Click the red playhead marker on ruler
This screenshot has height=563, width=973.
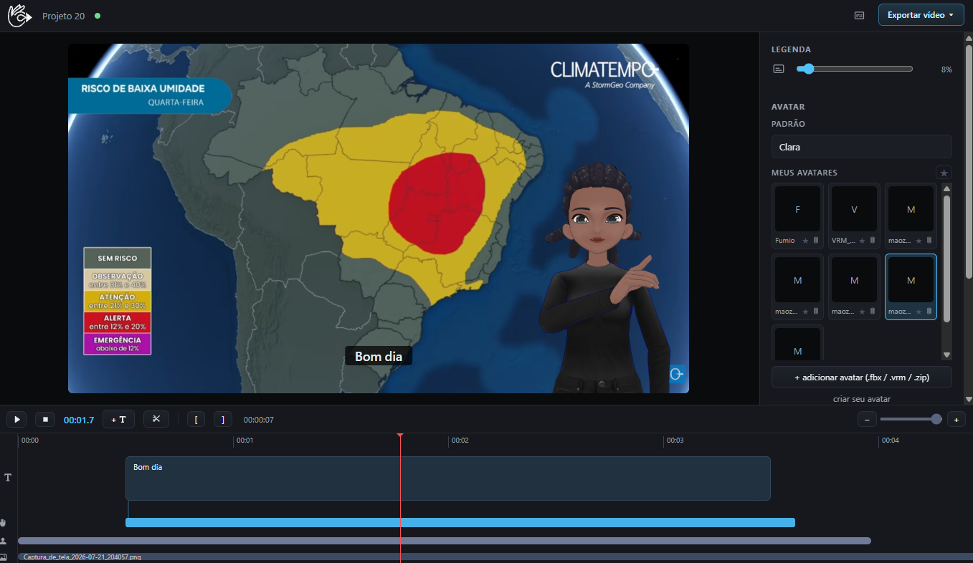(400, 436)
